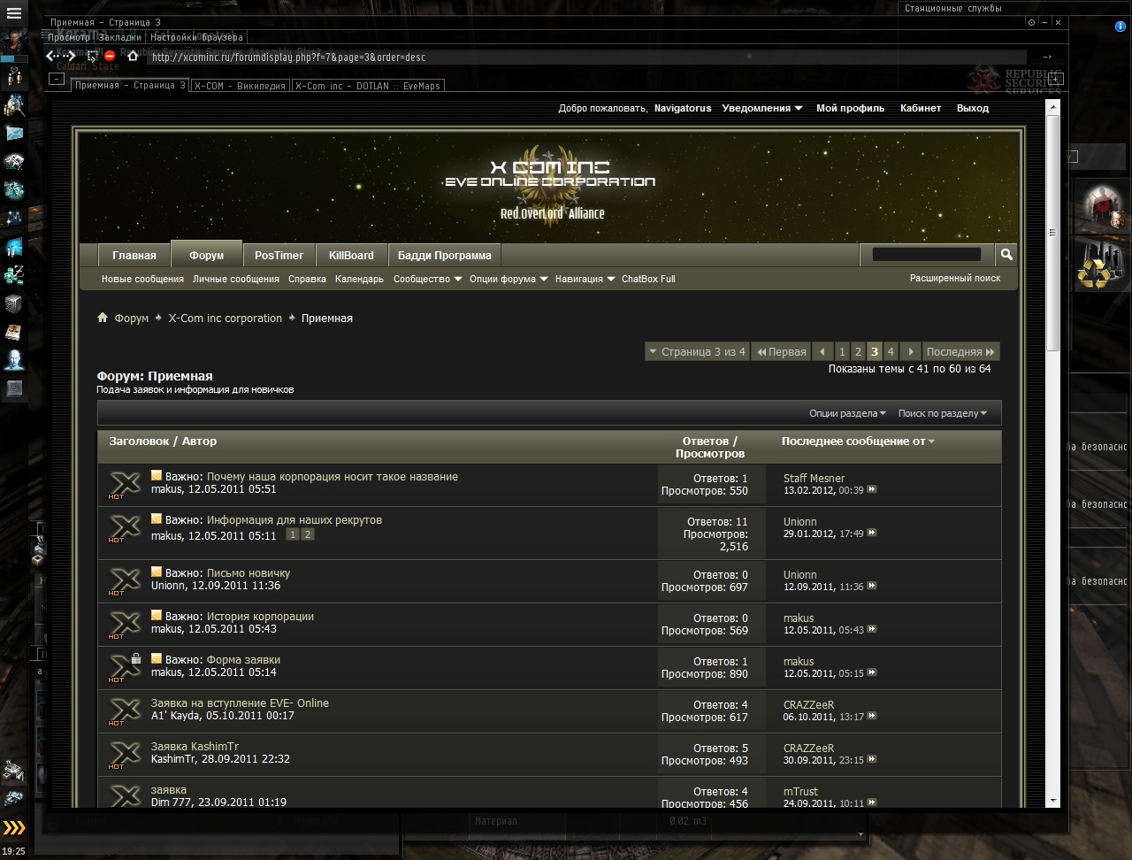
Task: Jump to the Последняя page button
Action: pos(961,351)
